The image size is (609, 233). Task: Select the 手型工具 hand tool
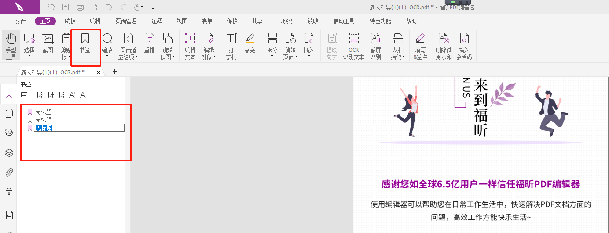[x=11, y=46]
